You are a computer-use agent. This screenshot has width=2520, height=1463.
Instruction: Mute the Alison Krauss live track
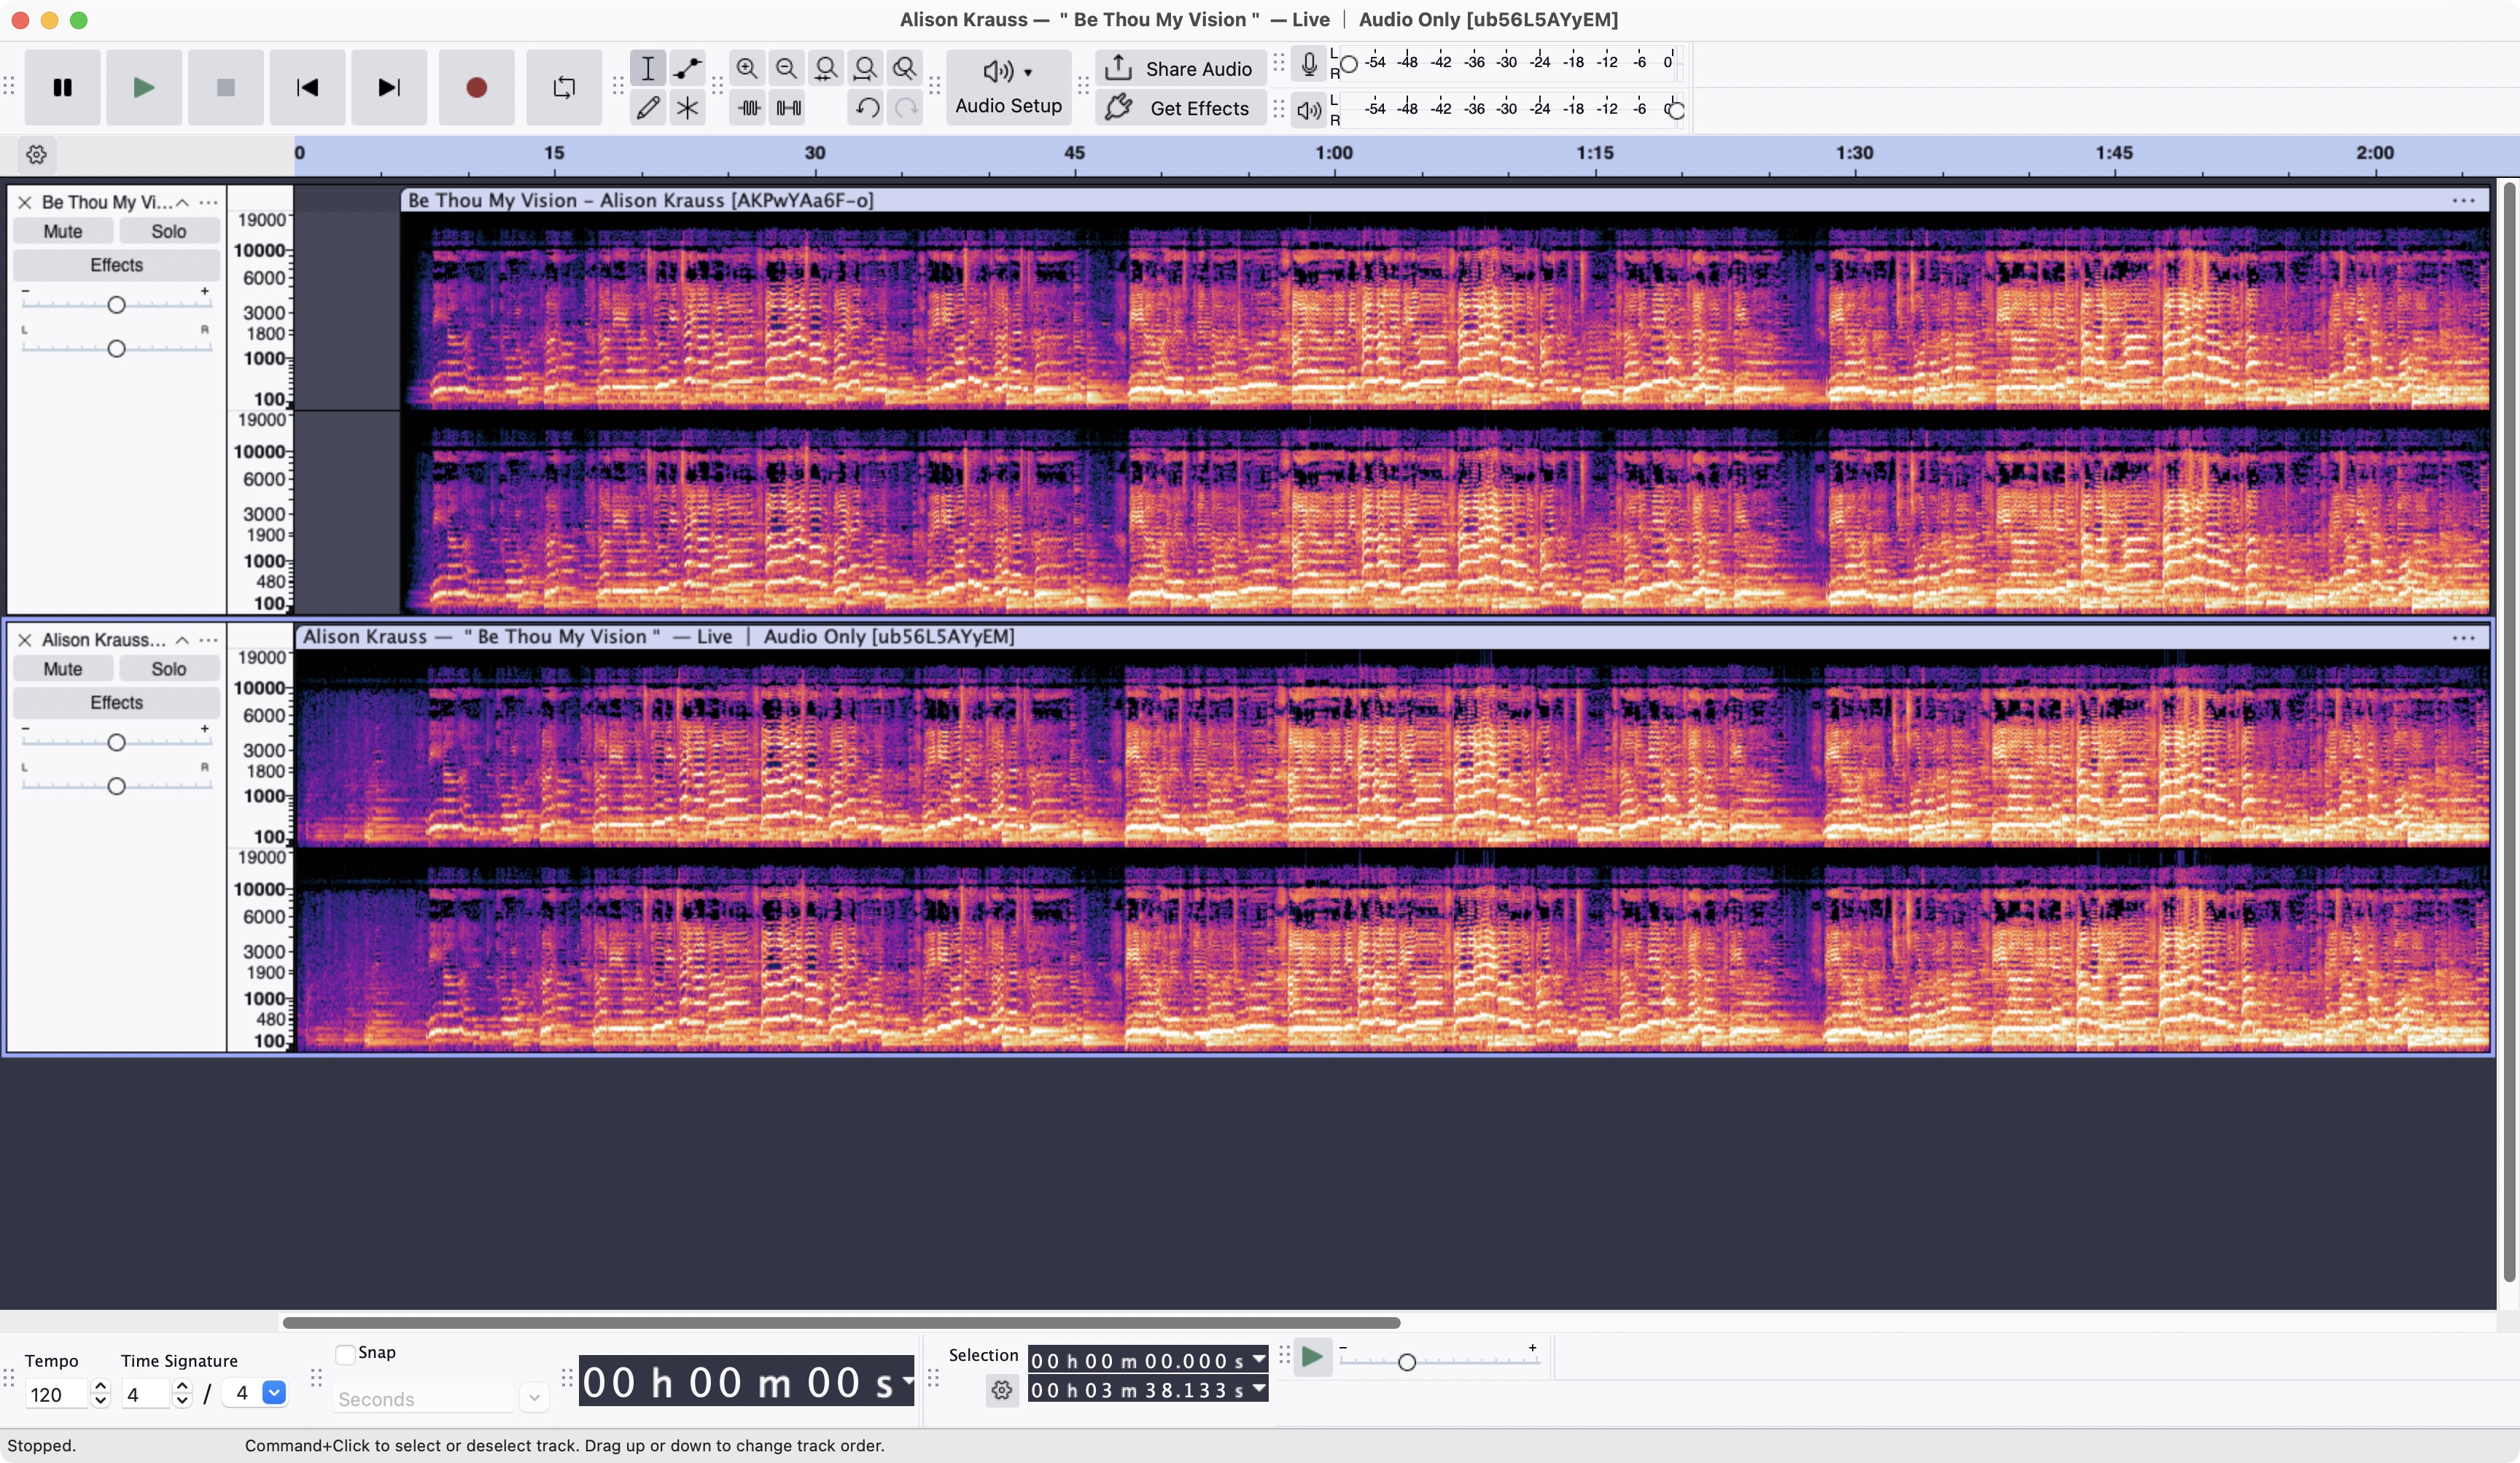pyautogui.click(x=62, y=669)
